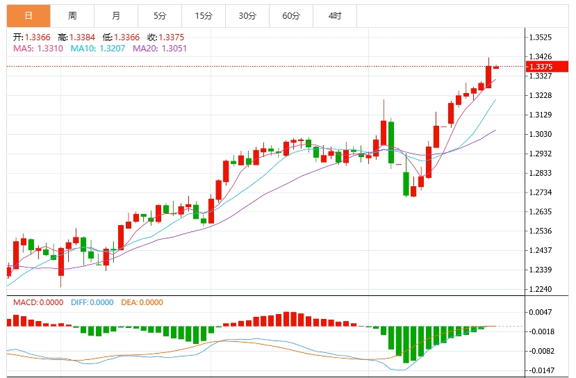
Task: Click the MA20 1.3051 indicator label
Action: [160, 49]
